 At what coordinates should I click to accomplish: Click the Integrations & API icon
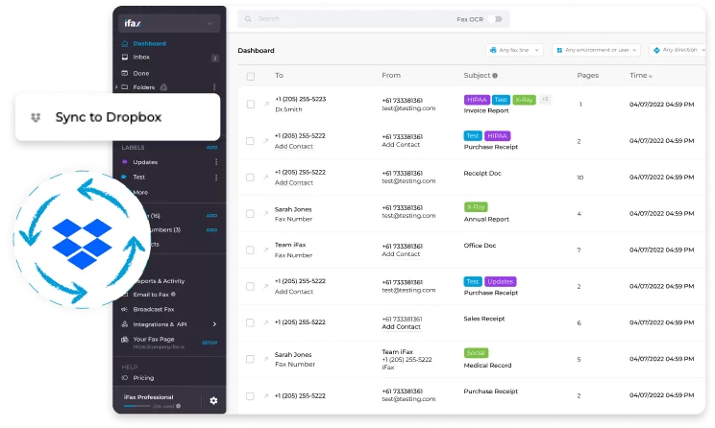[125, 324]
